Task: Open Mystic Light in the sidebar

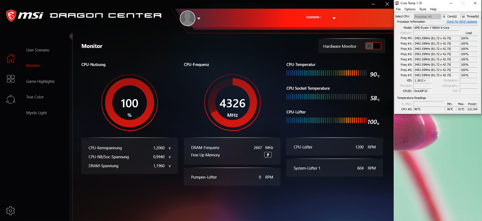Action: coord(36,113)
